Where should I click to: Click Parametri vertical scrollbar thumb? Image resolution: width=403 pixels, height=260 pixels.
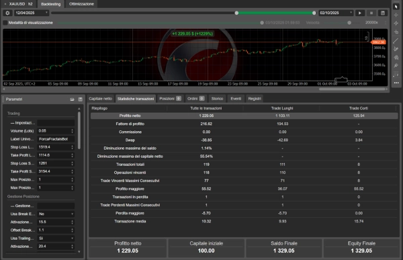click(x=79, y=130)
